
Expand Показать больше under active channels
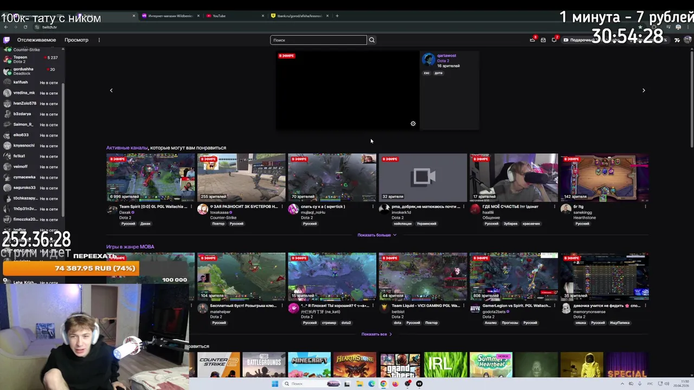click(377, 235)
